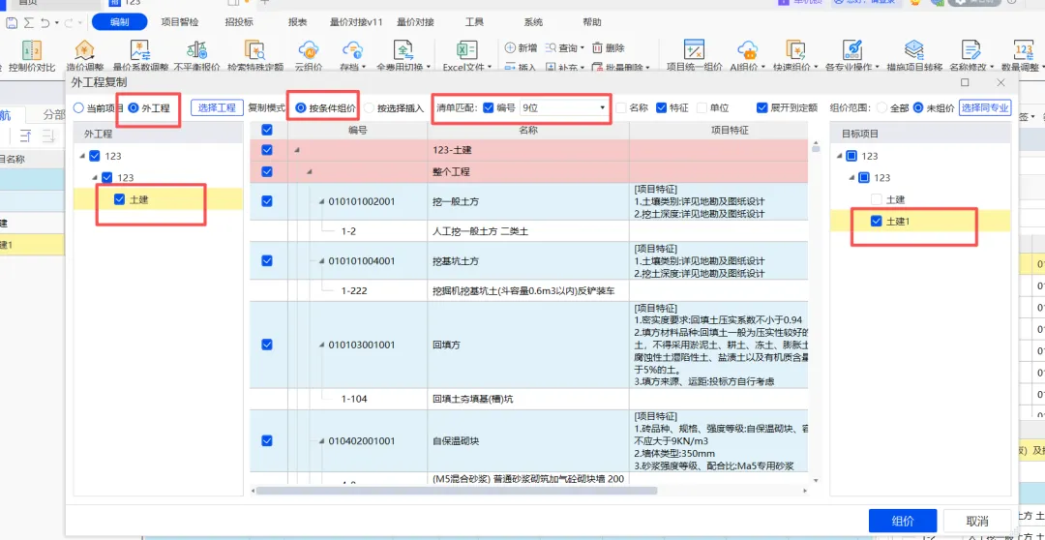
Task: Click the 名称修改 icon
Action: (x=970, y=50)
